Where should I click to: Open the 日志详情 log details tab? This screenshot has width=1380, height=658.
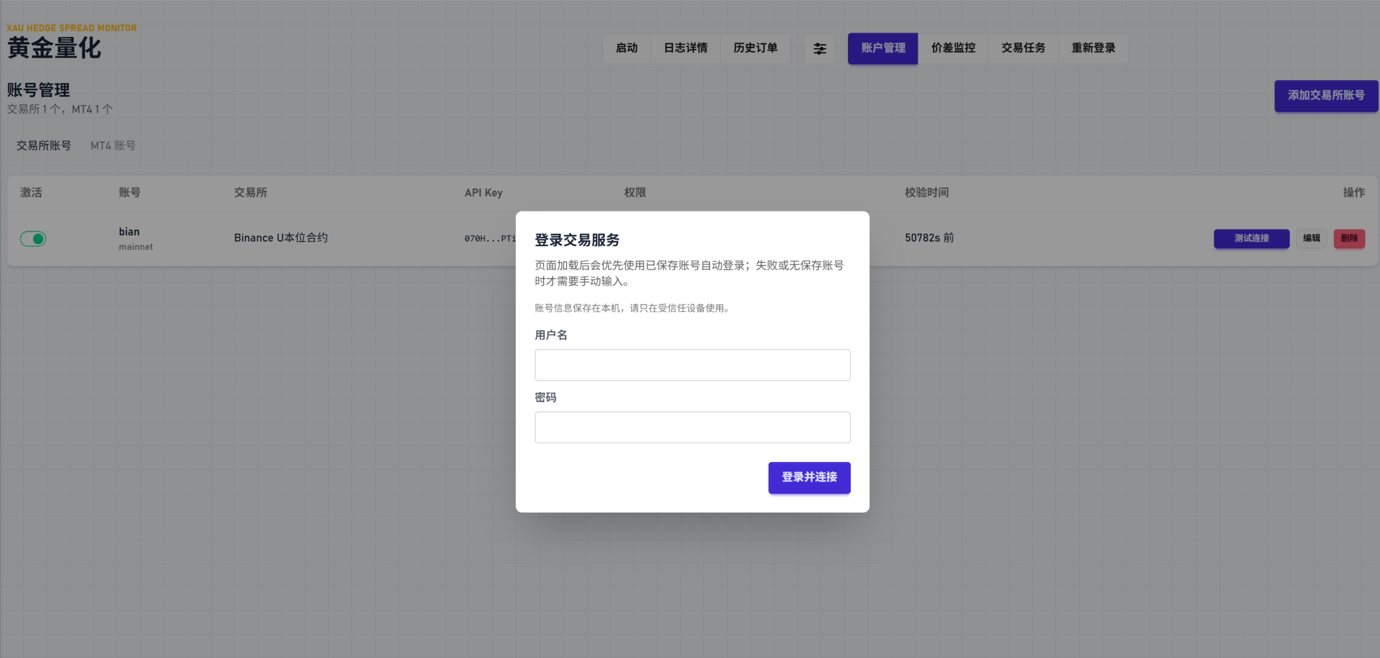[685, 49]
